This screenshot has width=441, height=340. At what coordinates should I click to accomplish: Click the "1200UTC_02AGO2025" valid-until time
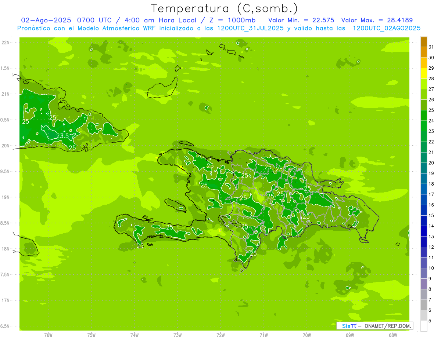tap(387, 28)
